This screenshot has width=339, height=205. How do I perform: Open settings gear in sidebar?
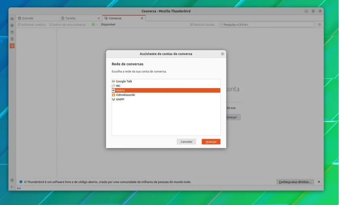coord(12,180)
